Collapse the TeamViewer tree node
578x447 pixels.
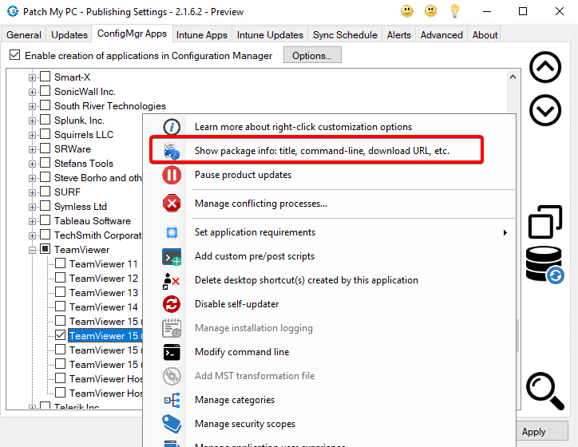(x=32, y=250)
